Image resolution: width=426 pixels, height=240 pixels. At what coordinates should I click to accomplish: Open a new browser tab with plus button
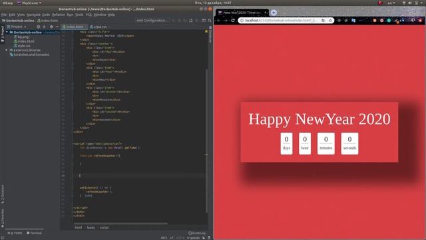[274, 13]
